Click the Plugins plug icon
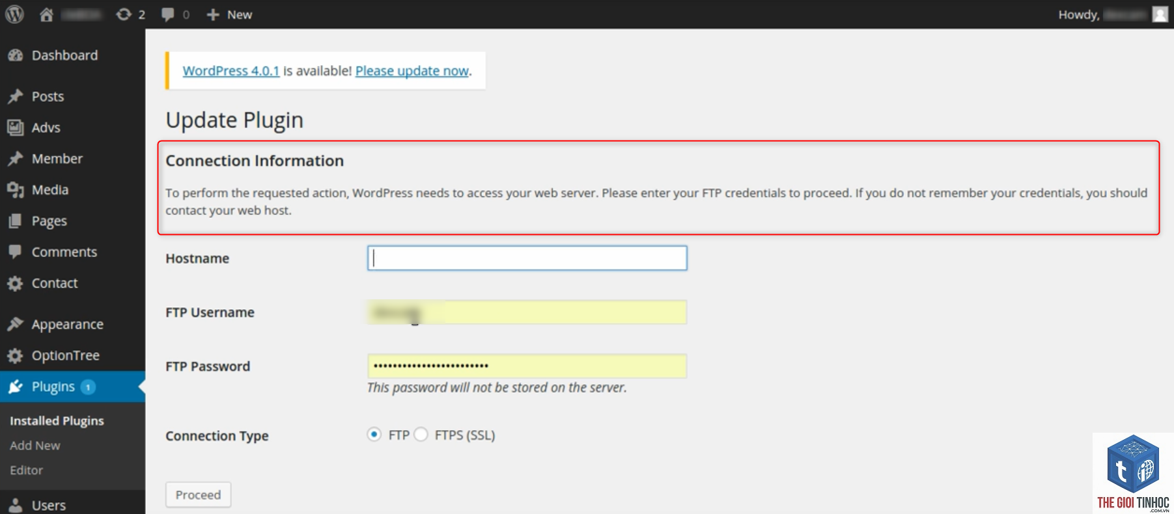This screenshot has height=514, width=1174. click(x=16, y=386)
